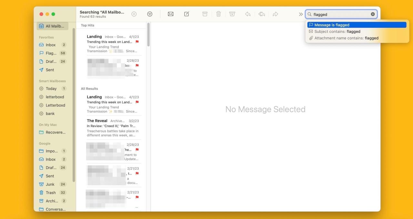This screenshot has height=219, width=413.
Task: Open Google Junk mailbox
Action: pos(52,184)
